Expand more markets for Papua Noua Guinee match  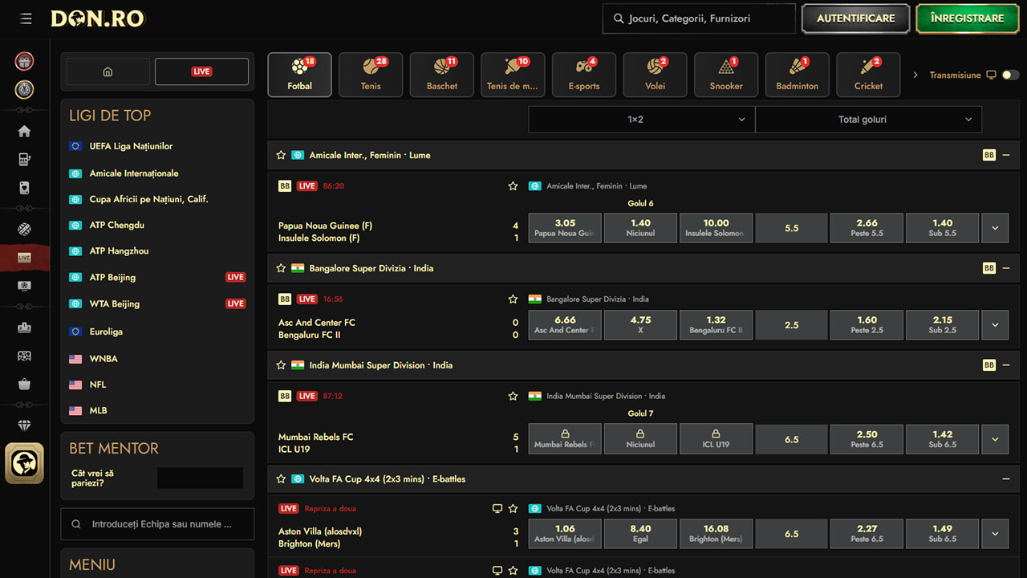click(995, 228)
